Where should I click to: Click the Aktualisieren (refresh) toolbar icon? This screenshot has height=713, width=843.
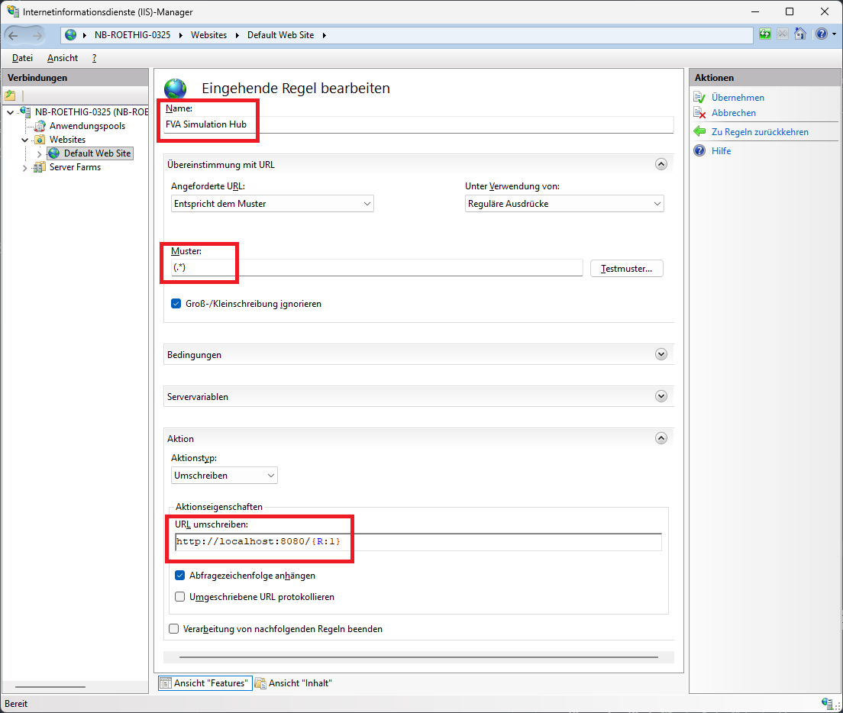764,34
